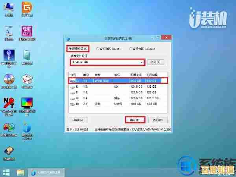The height and width of the screenshot is (177, 236).
Task: Select the E: partition row
Action: click(118, 87)
